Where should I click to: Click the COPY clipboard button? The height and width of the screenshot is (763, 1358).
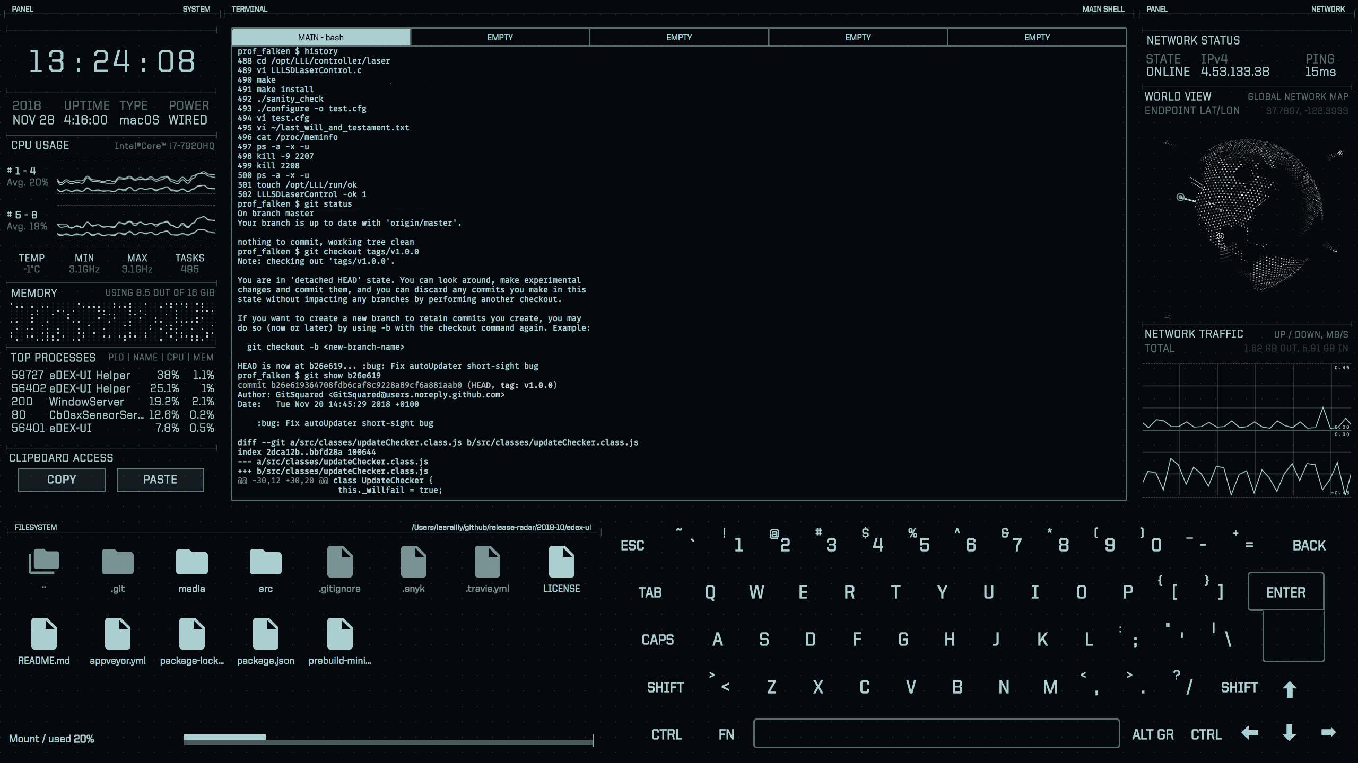[x=60, y=479]
